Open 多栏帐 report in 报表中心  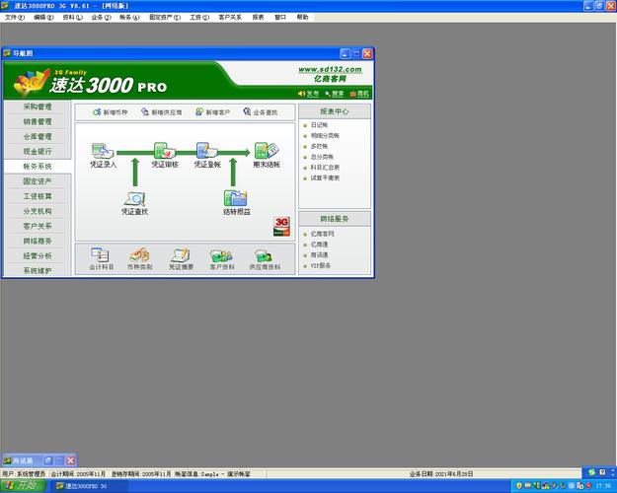319,146
